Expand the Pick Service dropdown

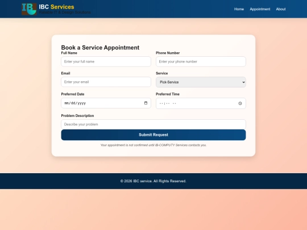click(201, 82)
